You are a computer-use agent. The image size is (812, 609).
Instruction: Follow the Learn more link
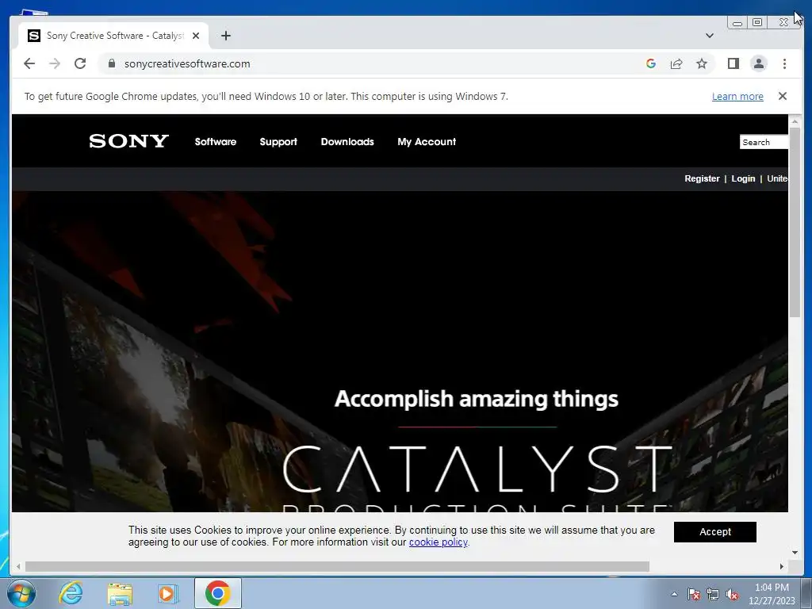pyautogui.click(x=737, y=96)
